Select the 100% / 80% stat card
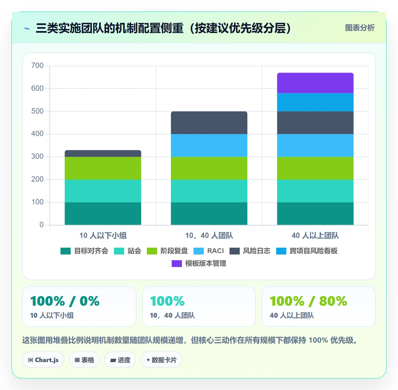This screenshot has height=390, width=398. click(319, 306)
